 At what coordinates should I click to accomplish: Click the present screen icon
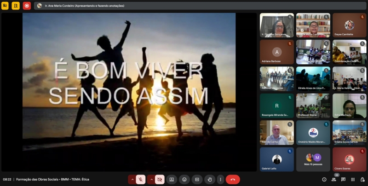[x=172, y=180]
